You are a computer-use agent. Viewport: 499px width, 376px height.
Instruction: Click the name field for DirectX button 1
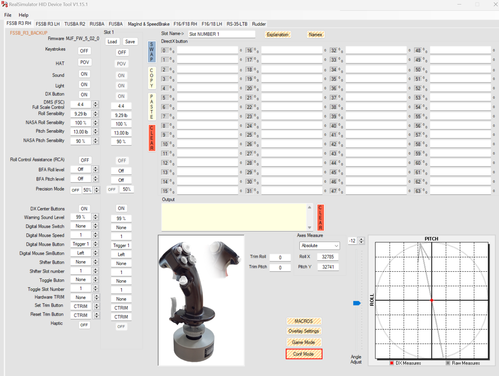tap(208, 60)
